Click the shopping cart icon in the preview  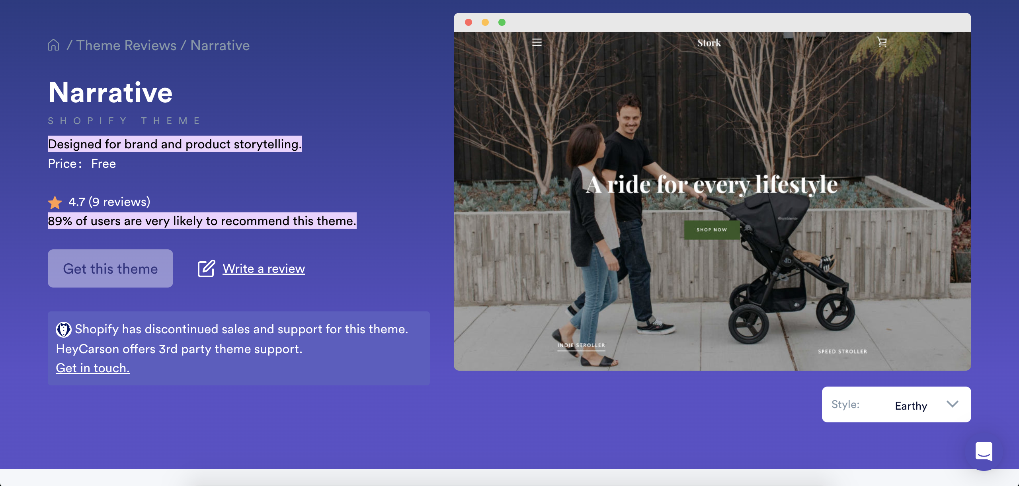click(882, 42)
